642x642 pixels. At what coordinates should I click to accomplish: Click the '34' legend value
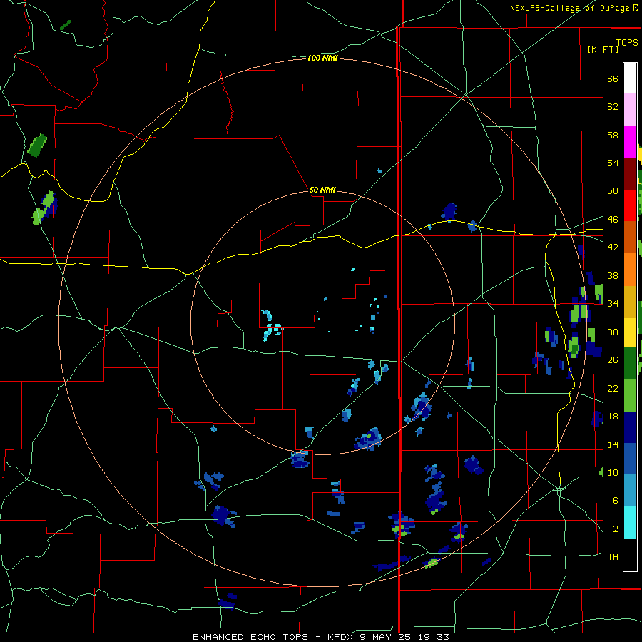click(613, 303)
